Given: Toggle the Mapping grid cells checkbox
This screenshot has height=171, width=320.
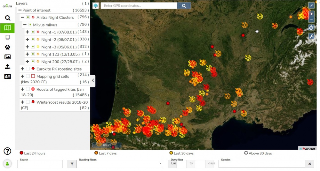Looking at the screenshot, I should (x=28, y=76).
